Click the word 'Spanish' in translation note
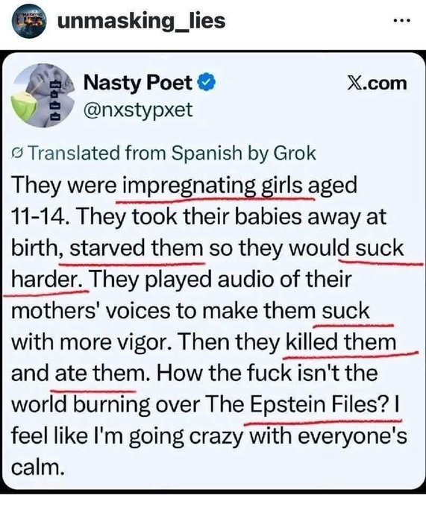 (x=207, y=154)
